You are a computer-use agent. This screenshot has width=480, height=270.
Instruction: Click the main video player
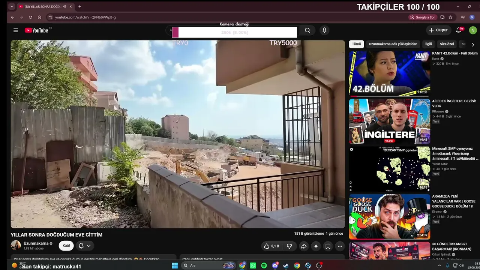[x=178, y=134]
